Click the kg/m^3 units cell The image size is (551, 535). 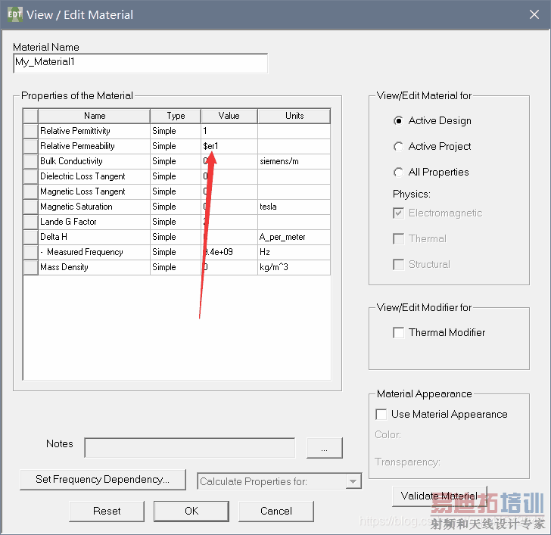pyautogui.click(x=294, y=267)
